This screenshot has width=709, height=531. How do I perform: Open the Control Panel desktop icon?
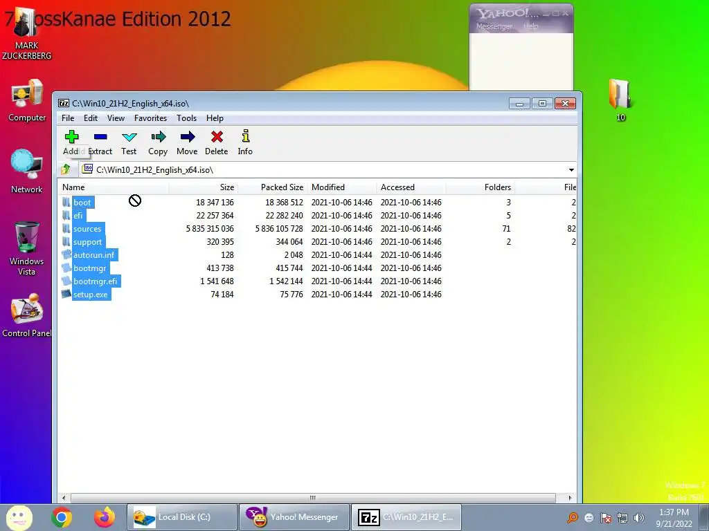pos(27,309)
